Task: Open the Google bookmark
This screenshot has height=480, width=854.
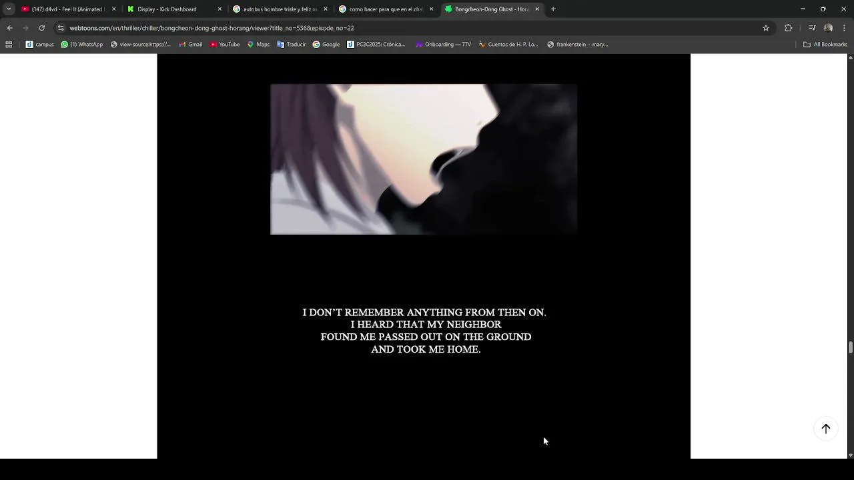Action: click(x=326, y=45)
